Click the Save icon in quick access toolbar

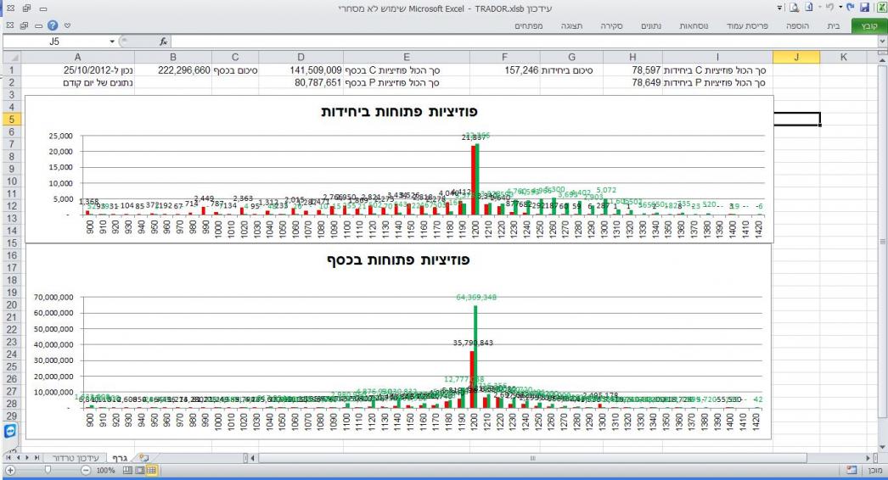864,7
